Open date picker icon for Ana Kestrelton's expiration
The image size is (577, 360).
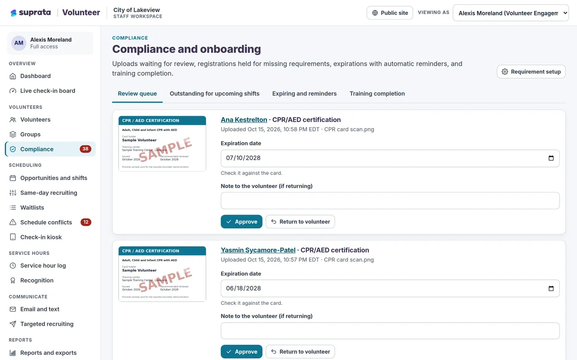click(551, 158)
